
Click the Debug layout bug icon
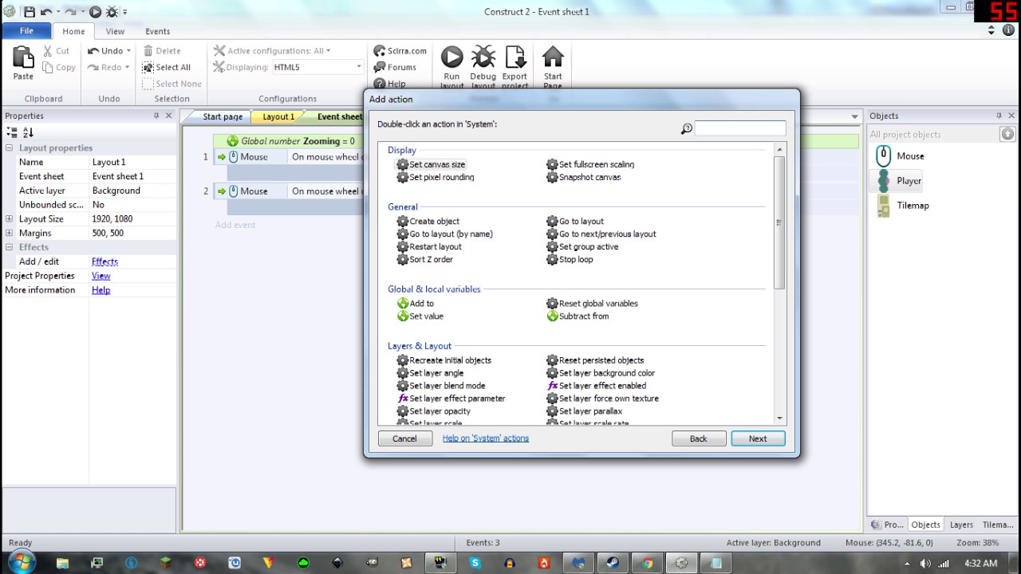[483, 57]
